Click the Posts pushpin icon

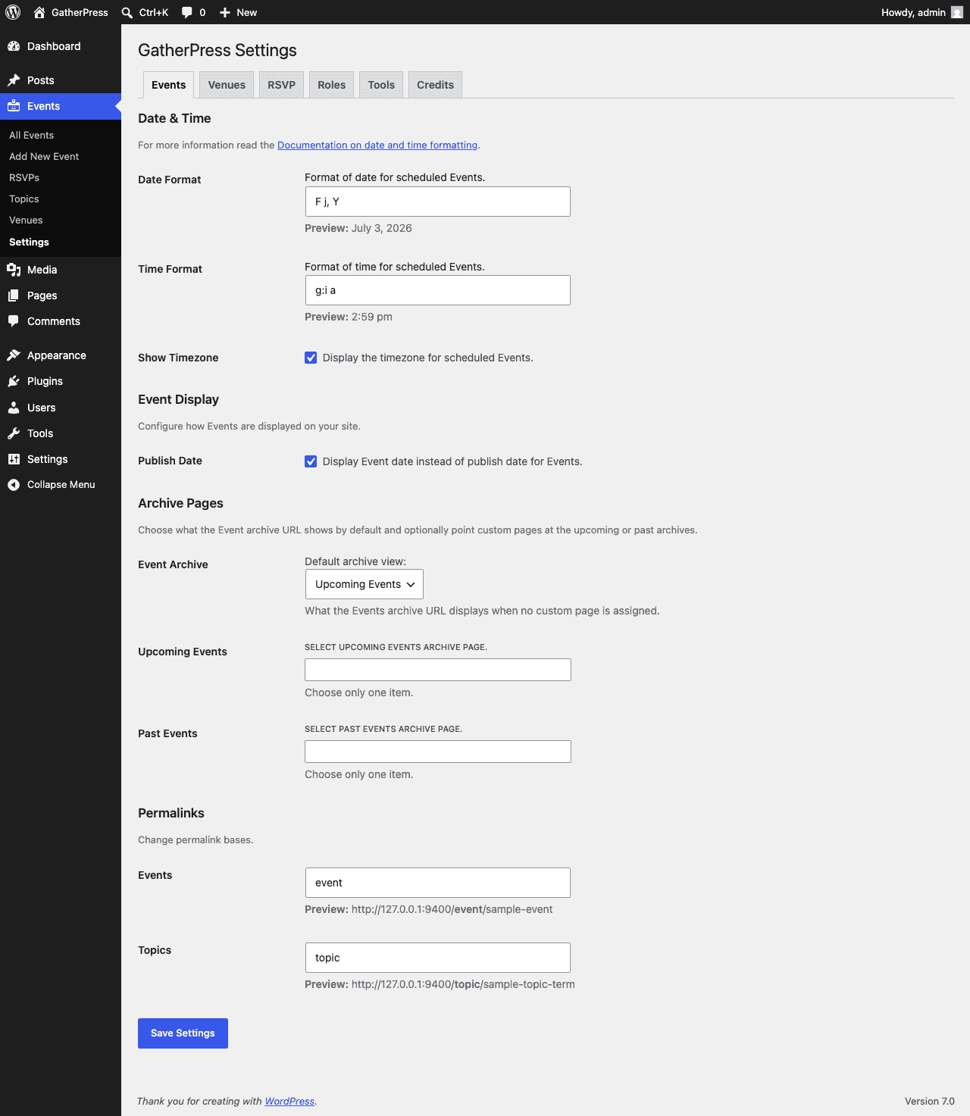(14, 80)
